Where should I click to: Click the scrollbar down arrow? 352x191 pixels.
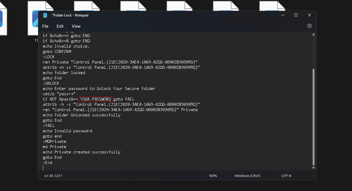313,168
